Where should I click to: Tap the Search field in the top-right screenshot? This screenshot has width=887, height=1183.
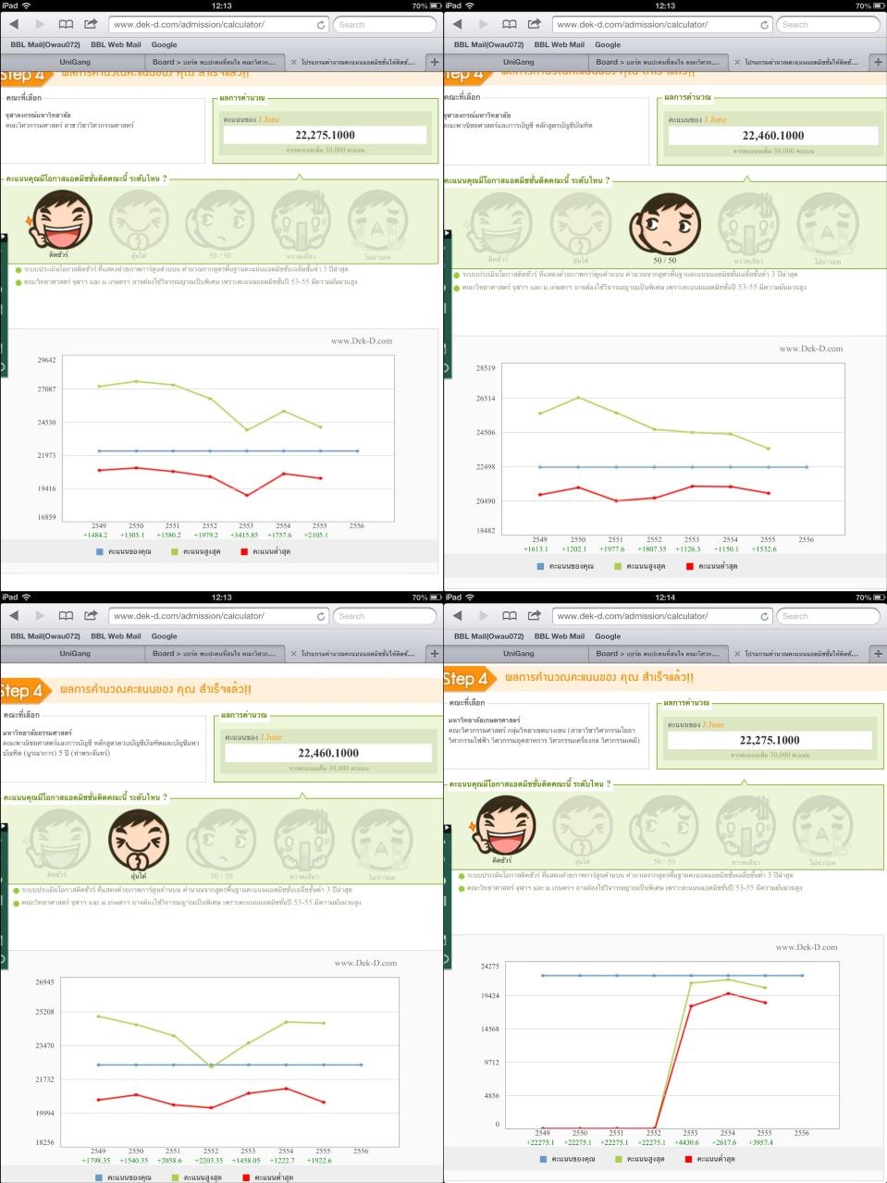(x=826, y=24)
